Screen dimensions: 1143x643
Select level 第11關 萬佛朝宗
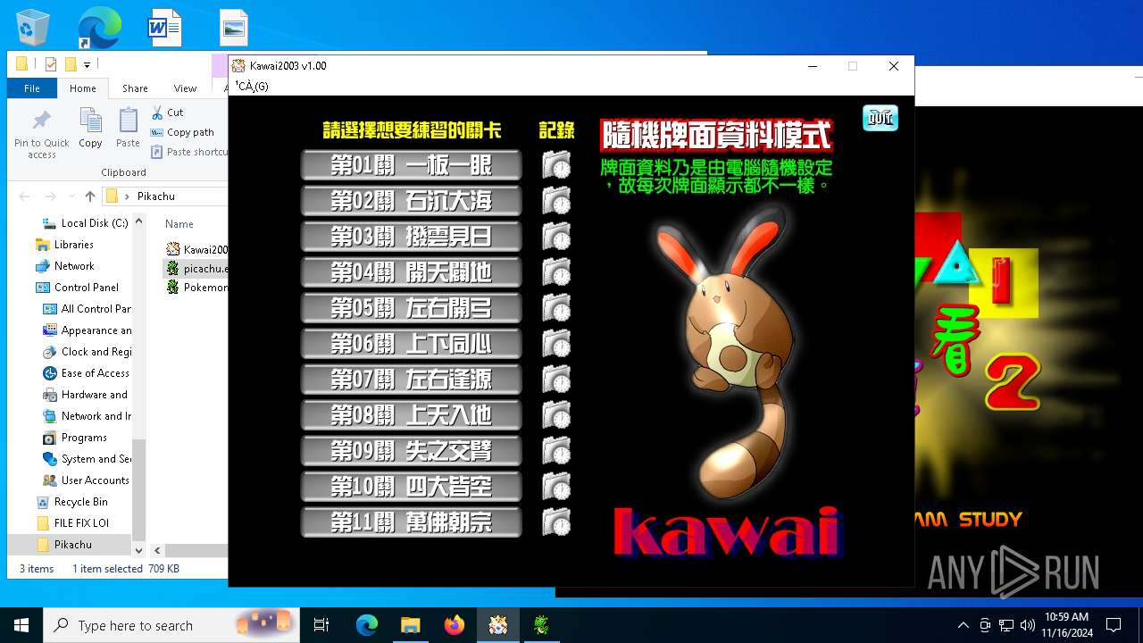point(411,522)
